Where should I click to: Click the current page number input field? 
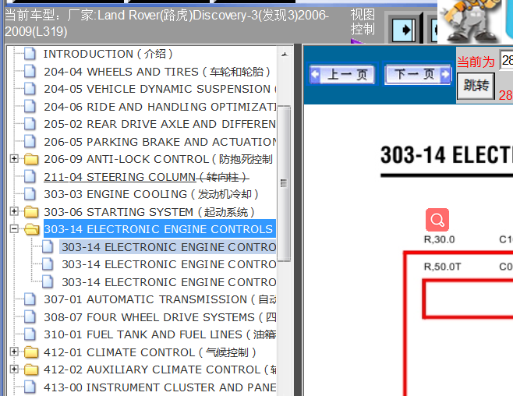pos(506,60)
